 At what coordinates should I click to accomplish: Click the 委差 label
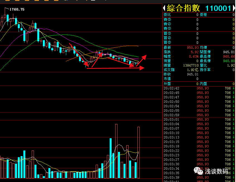point(203,15)
